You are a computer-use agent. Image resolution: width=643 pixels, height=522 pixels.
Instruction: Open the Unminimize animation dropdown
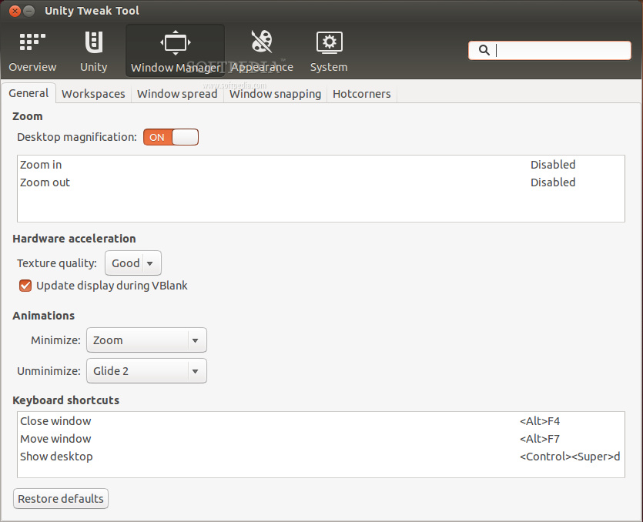click(x=146, y=370)
